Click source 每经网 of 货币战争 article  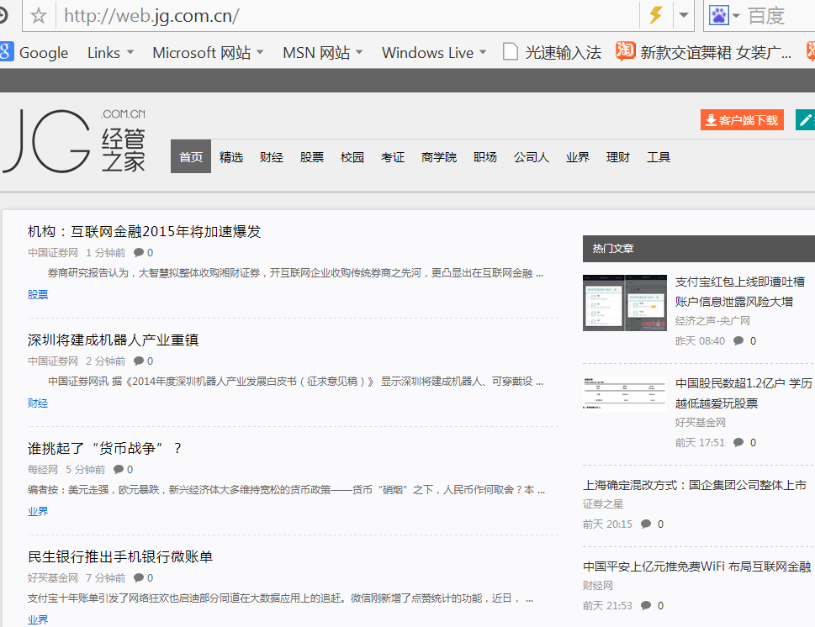click(x=43, y=470)
